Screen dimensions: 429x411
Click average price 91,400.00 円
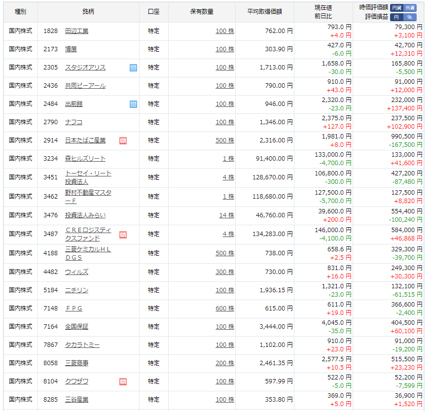pos(275,159)
